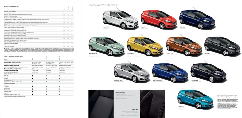The width and height of the screenshot is (242, 118).
Task: Click the 'Magnetic' caption under the car
Action: point(207,54)
